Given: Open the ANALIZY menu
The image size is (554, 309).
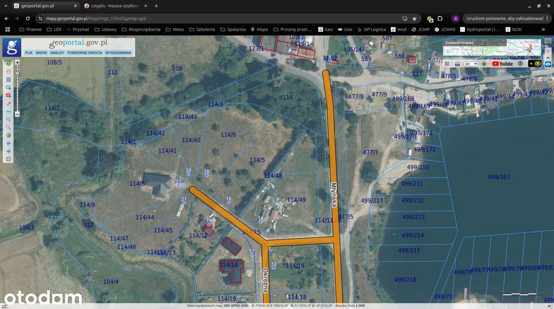Looking at the screenshot, I should point(57,53).
